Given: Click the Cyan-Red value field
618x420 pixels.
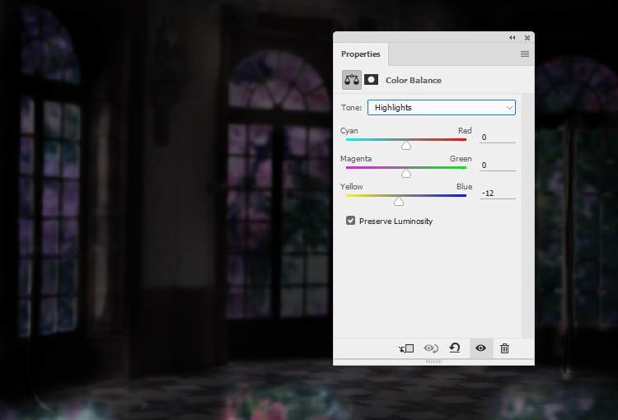Looking at the screenshot, I should (x=498, y=137).
